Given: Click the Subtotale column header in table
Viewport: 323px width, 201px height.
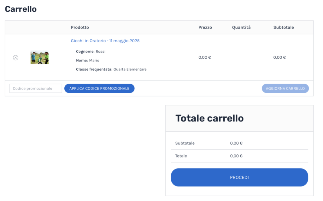Looking at the screenshot, I should [x=283, y=27].
